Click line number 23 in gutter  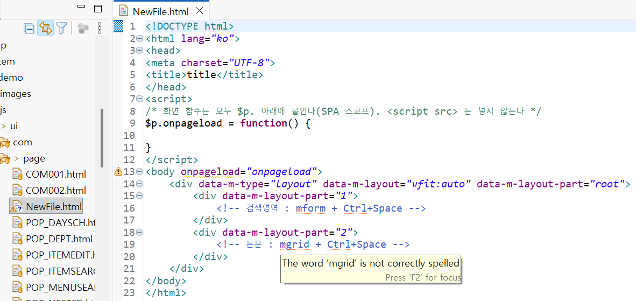tap(130, 293)
